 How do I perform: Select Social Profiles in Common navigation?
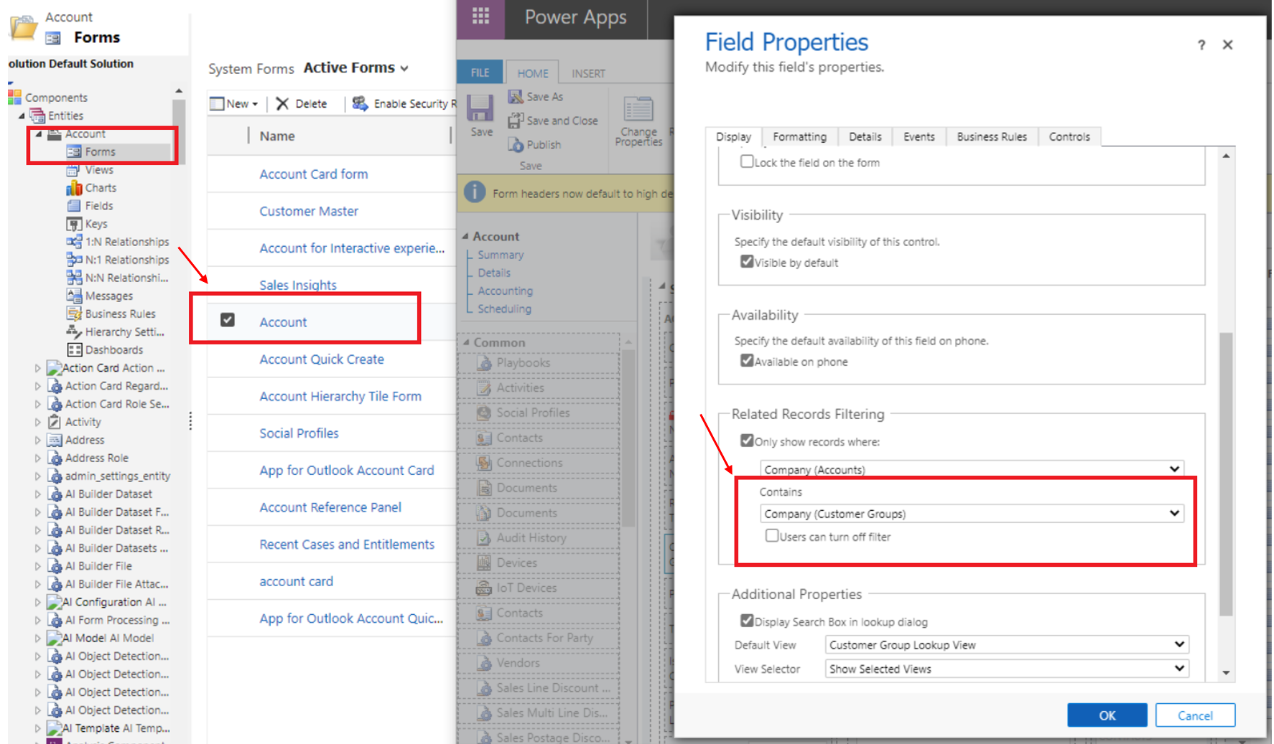533,413
